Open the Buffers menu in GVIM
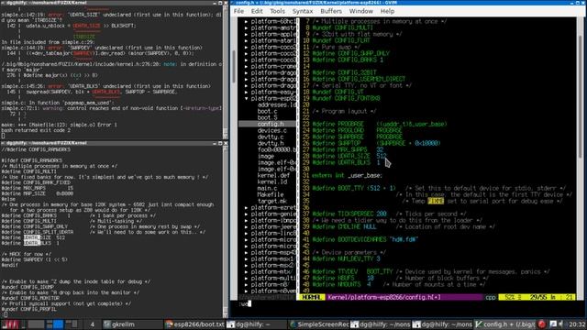Screen dimensions: 587x330 tap(331, 11)
